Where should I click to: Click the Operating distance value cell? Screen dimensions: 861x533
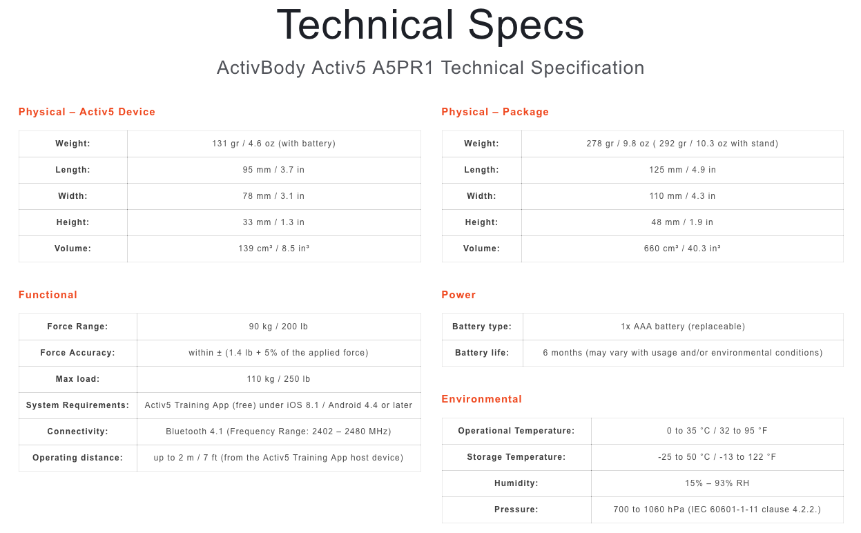tap(278, 458)
